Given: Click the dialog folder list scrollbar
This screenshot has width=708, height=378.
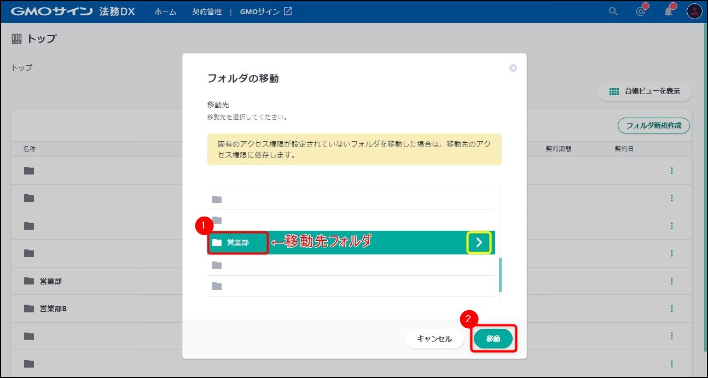Looking at the screenshot, I should 500,275.
